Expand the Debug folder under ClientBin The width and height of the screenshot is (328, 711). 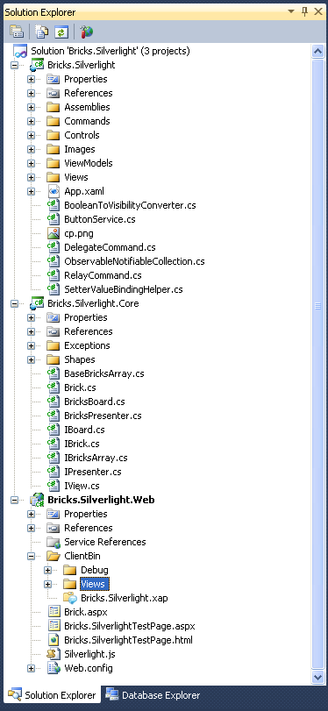(x=47, y=571)
